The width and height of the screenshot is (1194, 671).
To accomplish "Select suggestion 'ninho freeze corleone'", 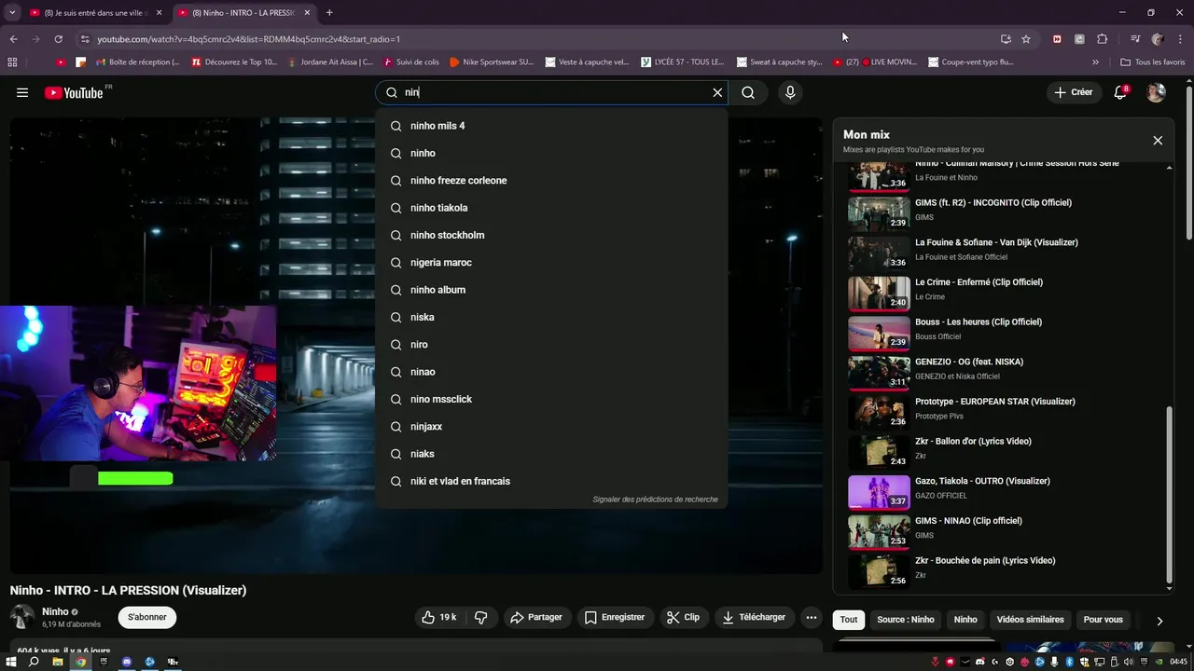I will [551, 181].
